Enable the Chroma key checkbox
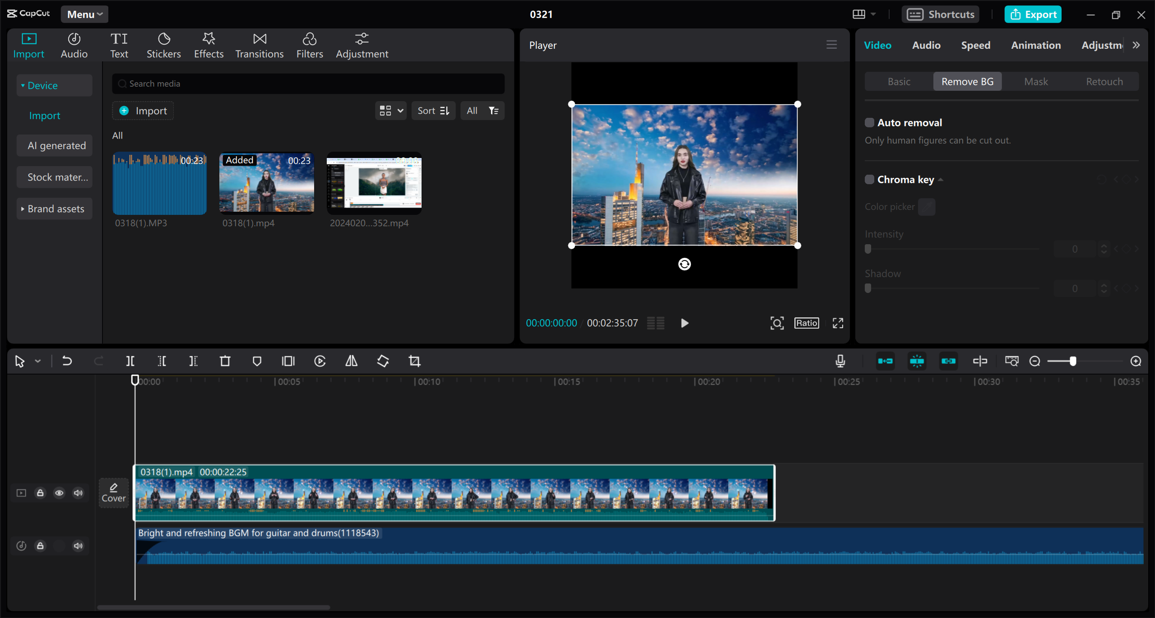This screenshot has height=618, width=1155. pos(869,179)
